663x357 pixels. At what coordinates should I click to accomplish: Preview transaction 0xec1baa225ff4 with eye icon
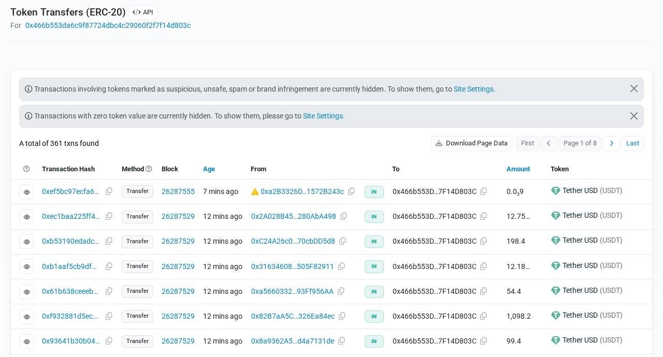click(26, 217)
